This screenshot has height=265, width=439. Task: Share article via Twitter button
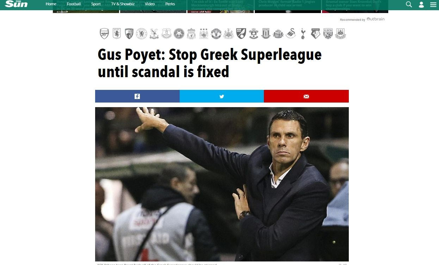[x=222, y=96]
